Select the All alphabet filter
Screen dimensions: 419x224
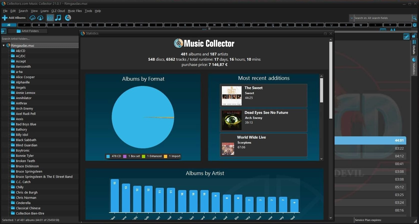tap(9, 25)
